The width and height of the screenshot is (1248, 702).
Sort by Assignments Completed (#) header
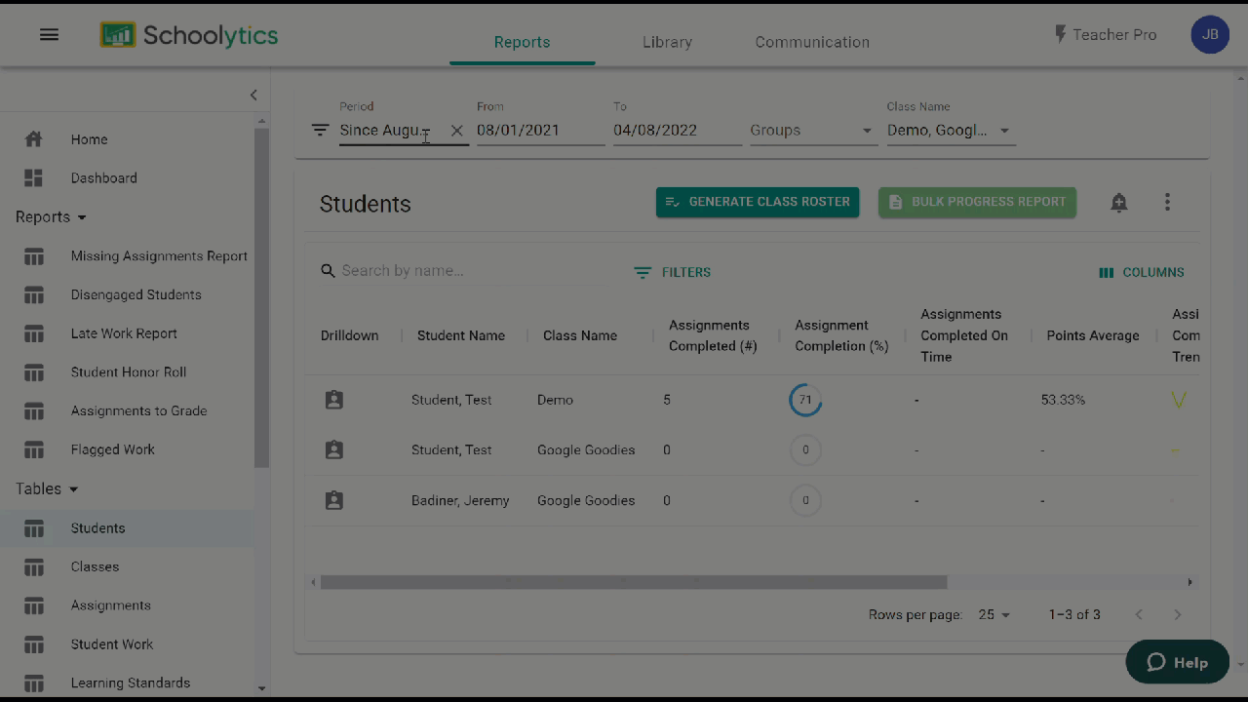pyautogui.click(x=713, y=335)
